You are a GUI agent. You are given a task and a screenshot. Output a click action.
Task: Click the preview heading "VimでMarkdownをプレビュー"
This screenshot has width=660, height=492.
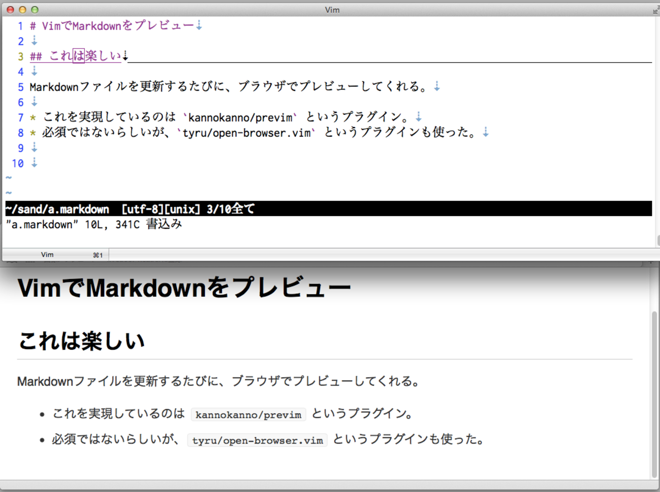coord(184,288)
